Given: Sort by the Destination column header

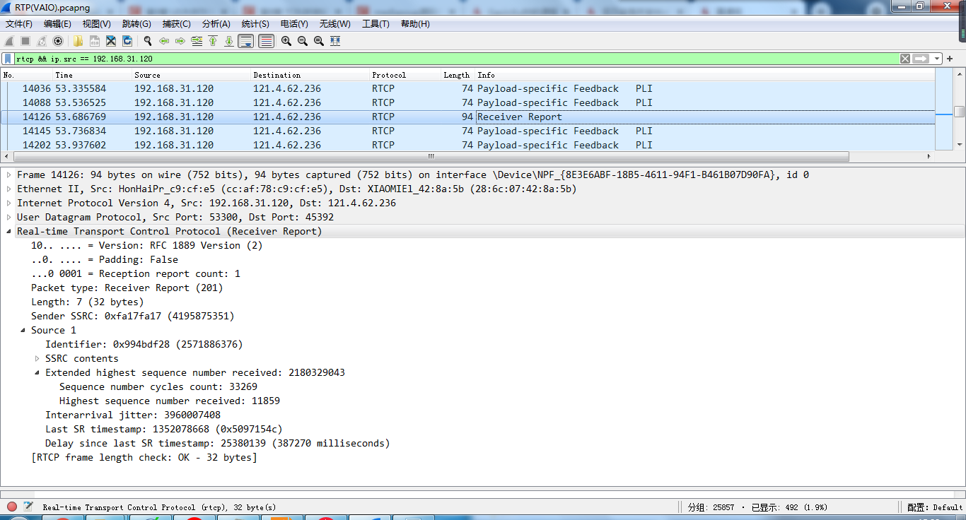Looking at the screenshot, I should [310, 75].
